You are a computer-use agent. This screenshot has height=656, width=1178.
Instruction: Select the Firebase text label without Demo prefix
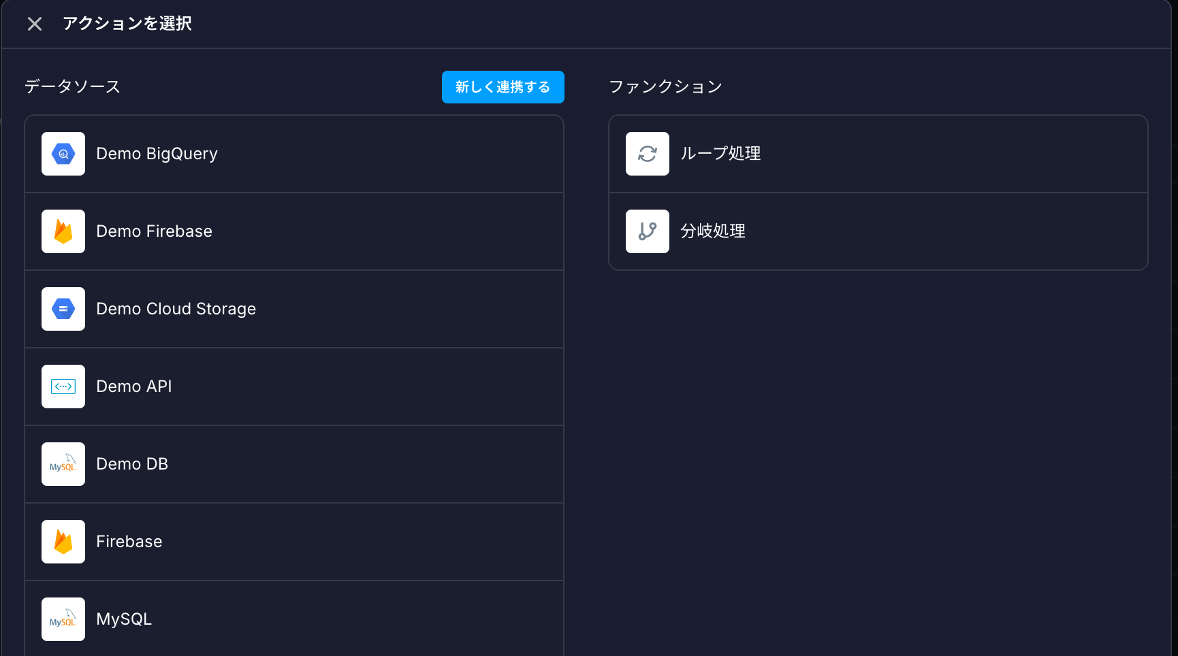129,542
